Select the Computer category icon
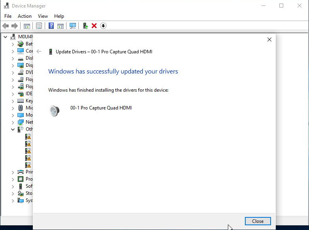This screenshot has width=309, height=230. (x=21, y=51)
